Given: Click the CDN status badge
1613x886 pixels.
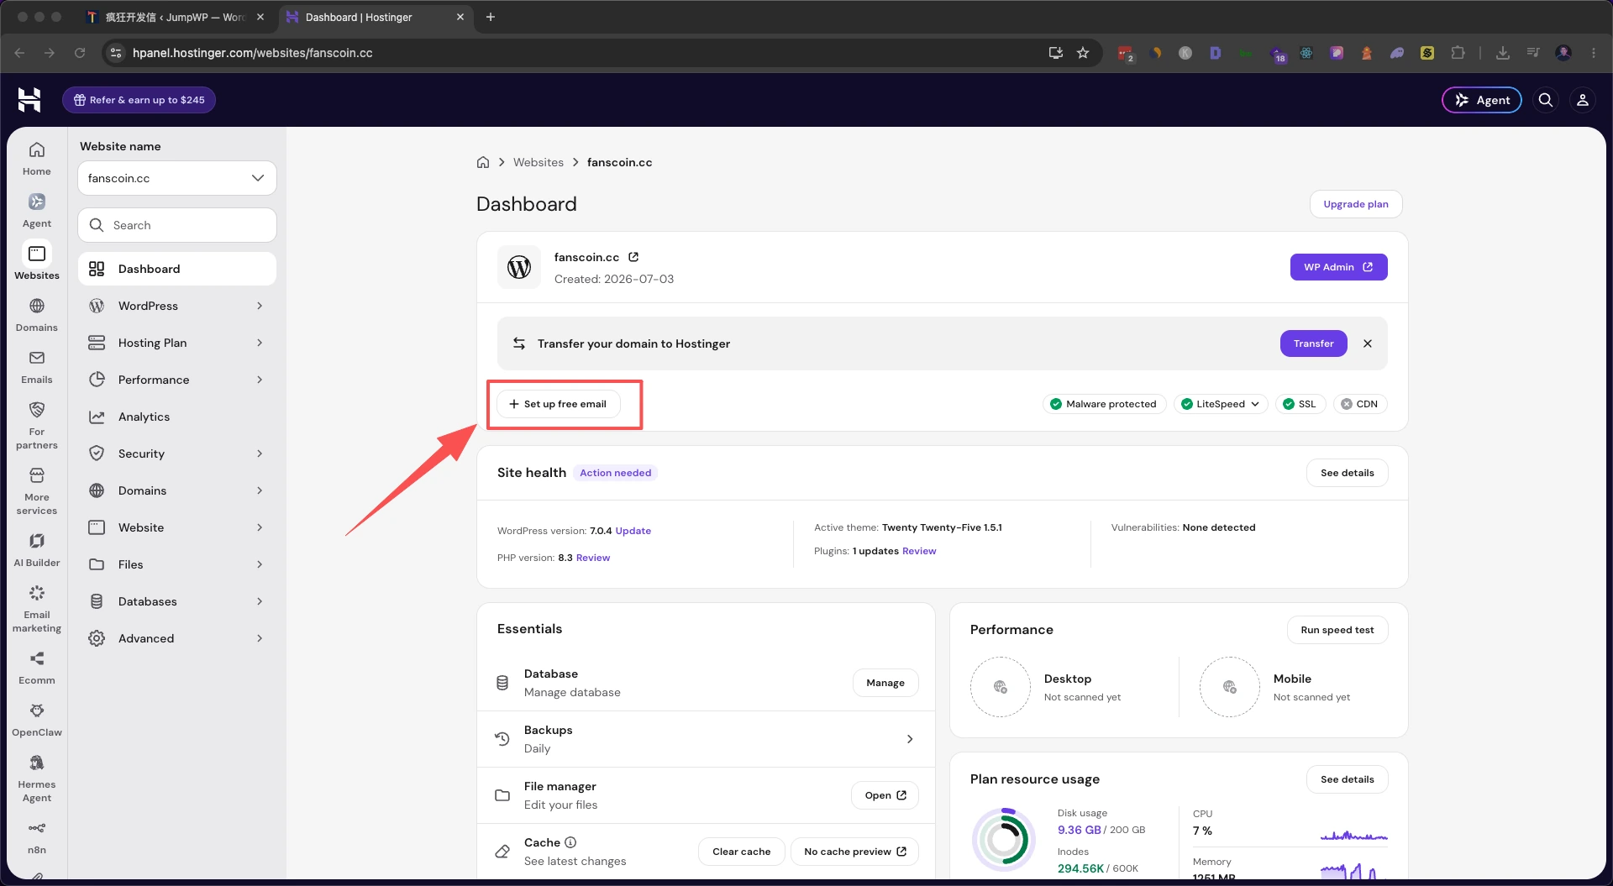Looking at the screenshot, I should pos(1359,404).
